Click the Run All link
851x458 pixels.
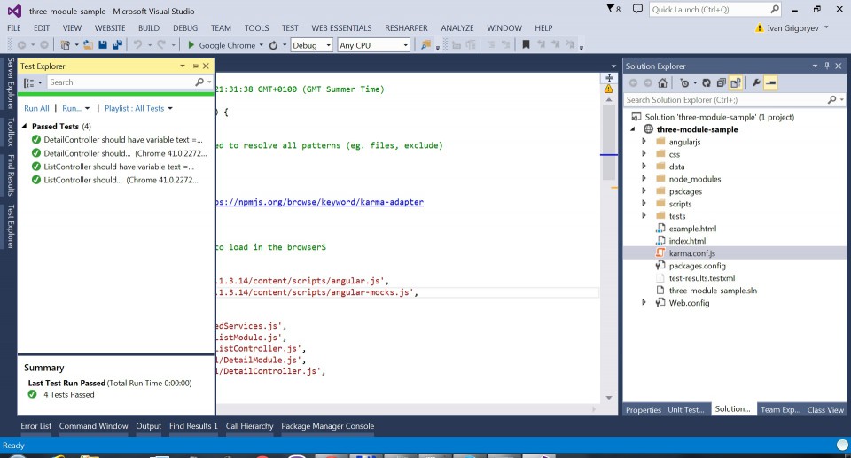[x=36, y=108]
